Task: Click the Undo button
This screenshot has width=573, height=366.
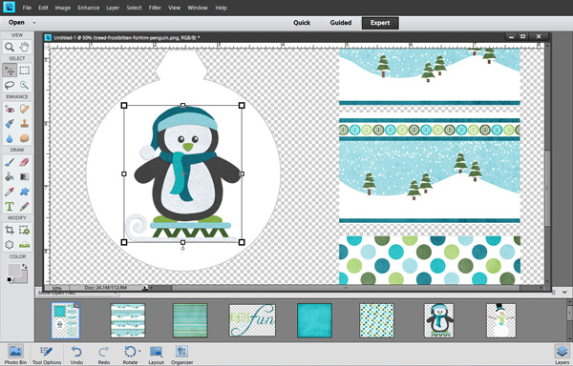Action: (x=76, y=355)
